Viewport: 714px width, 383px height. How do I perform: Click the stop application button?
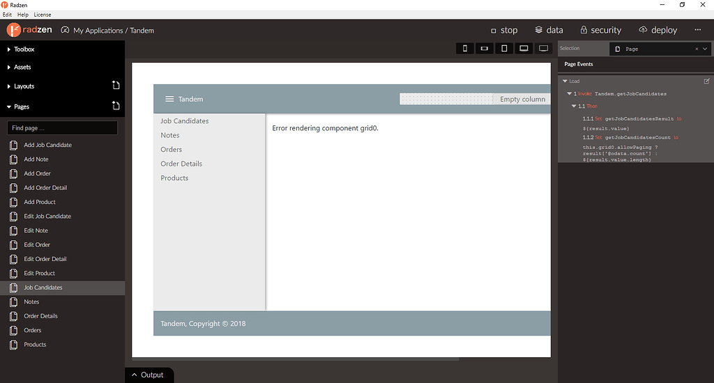click(x=504, y=30)
